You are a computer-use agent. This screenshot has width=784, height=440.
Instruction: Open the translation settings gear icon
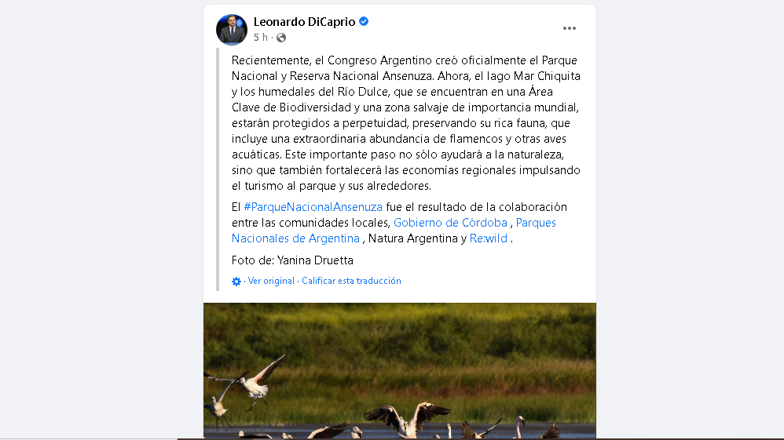pos(236,282)
